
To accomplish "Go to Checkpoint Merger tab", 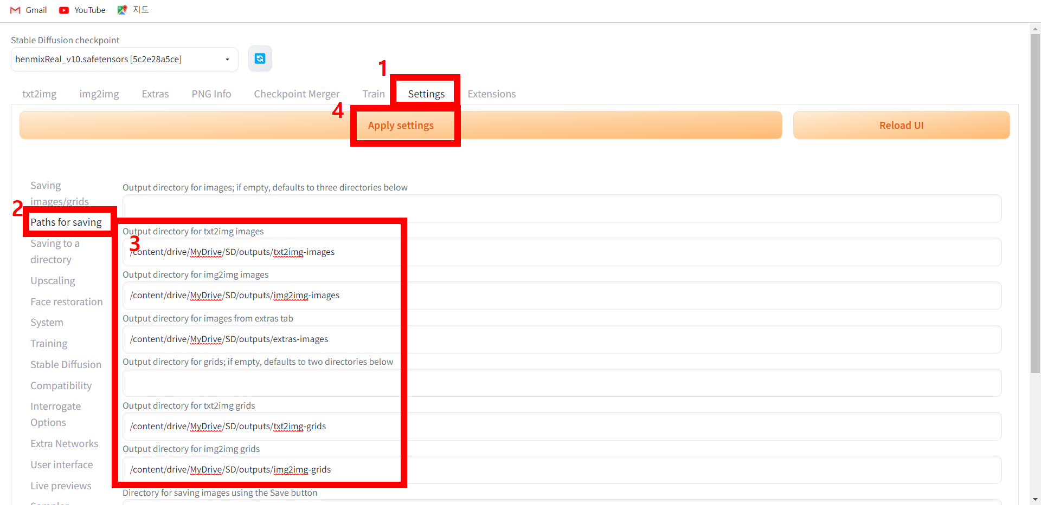I will 297,94.
